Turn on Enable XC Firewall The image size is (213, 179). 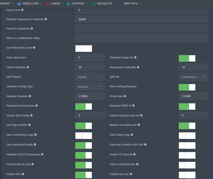(x=187, y=155)
